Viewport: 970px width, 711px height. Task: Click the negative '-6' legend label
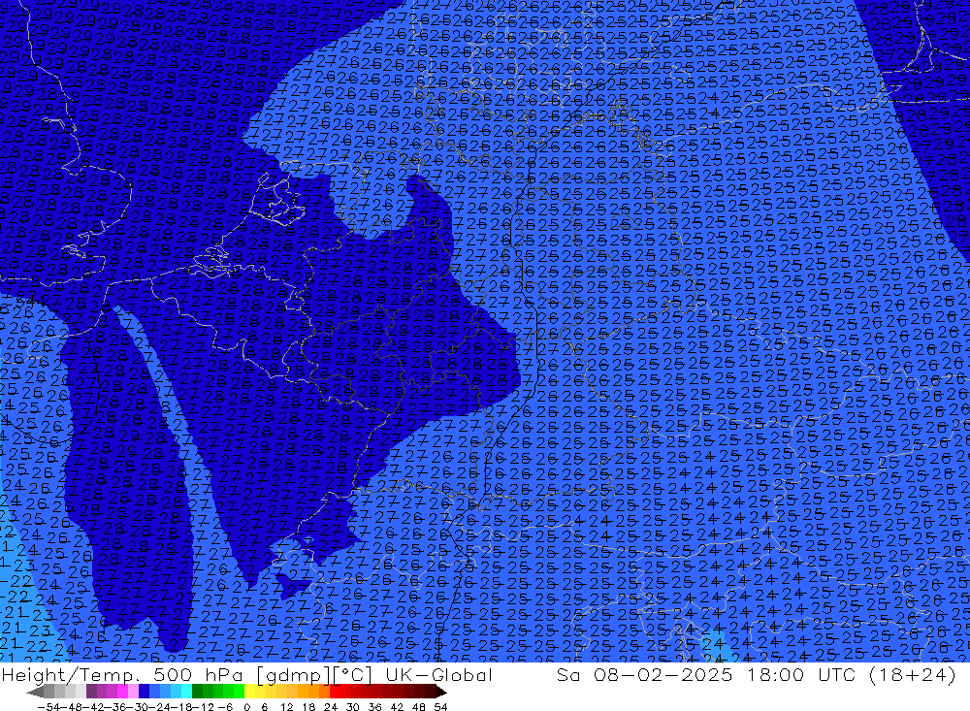tap(226, 707)
